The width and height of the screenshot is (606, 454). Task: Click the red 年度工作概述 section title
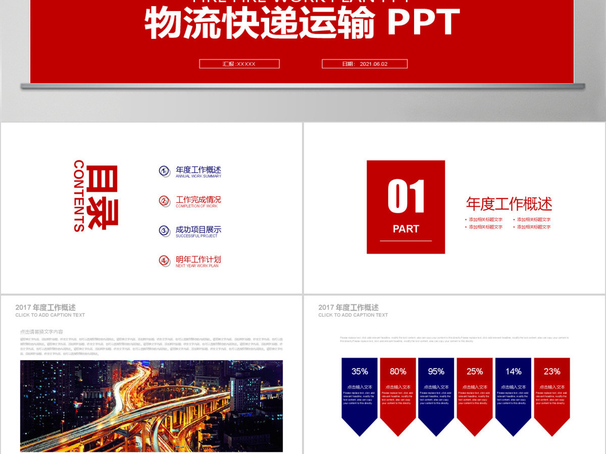(509, 204)
